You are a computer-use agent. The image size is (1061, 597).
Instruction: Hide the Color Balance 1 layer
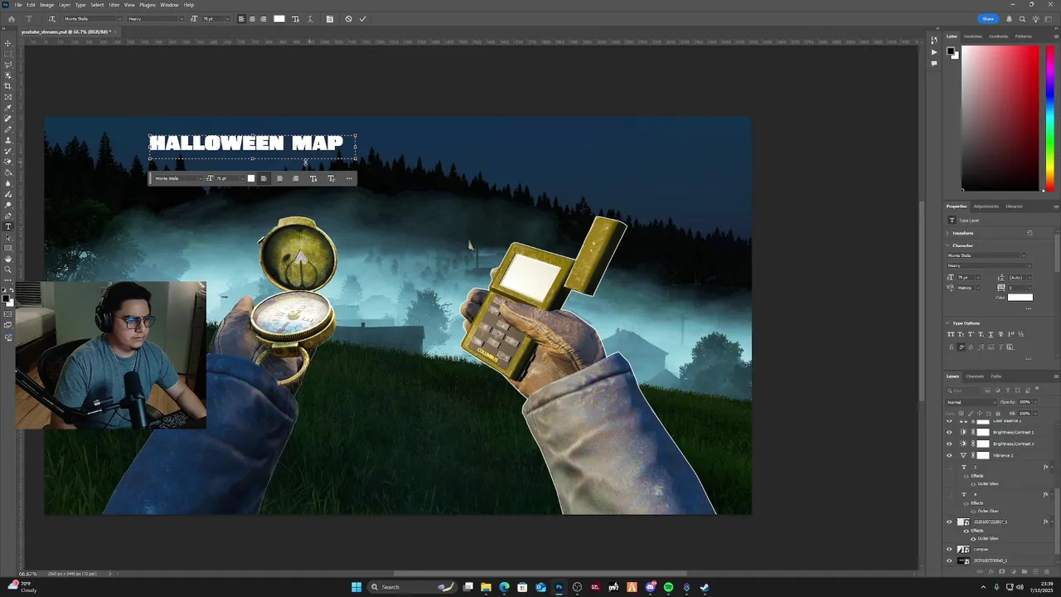(x=950, y=420)
